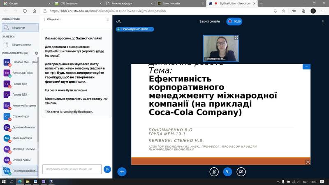The image size is (329, 185).
Task: Select user Бепинська Яніна
Action: tap(20, 73)
